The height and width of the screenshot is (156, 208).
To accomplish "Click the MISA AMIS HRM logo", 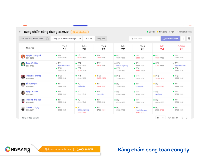I will click(x=18, y=149).
